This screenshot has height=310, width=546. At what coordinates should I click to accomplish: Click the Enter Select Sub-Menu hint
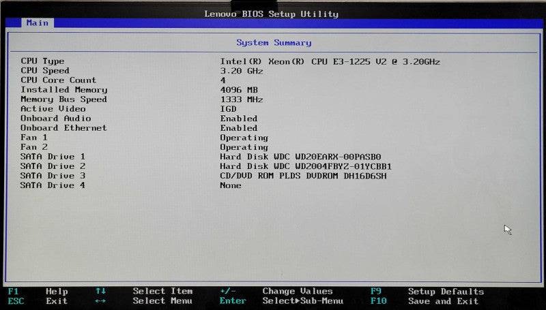(281, 300)
